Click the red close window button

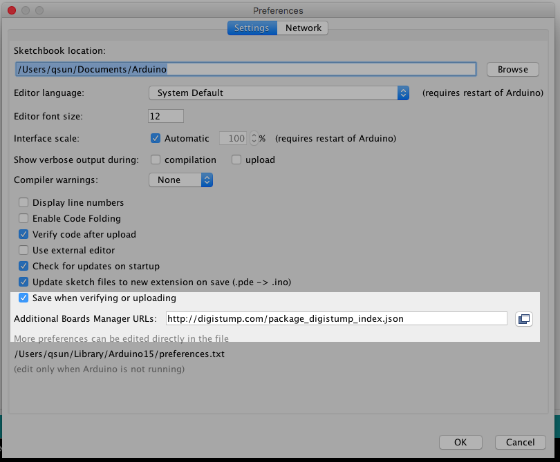pyautogui.click(x=11, y=10)
